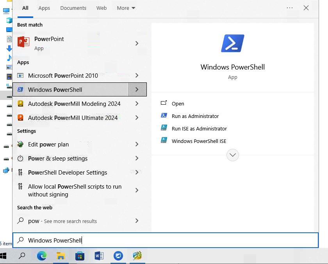
Task: Switch to the Apps search tab
Action: (44, 8)
